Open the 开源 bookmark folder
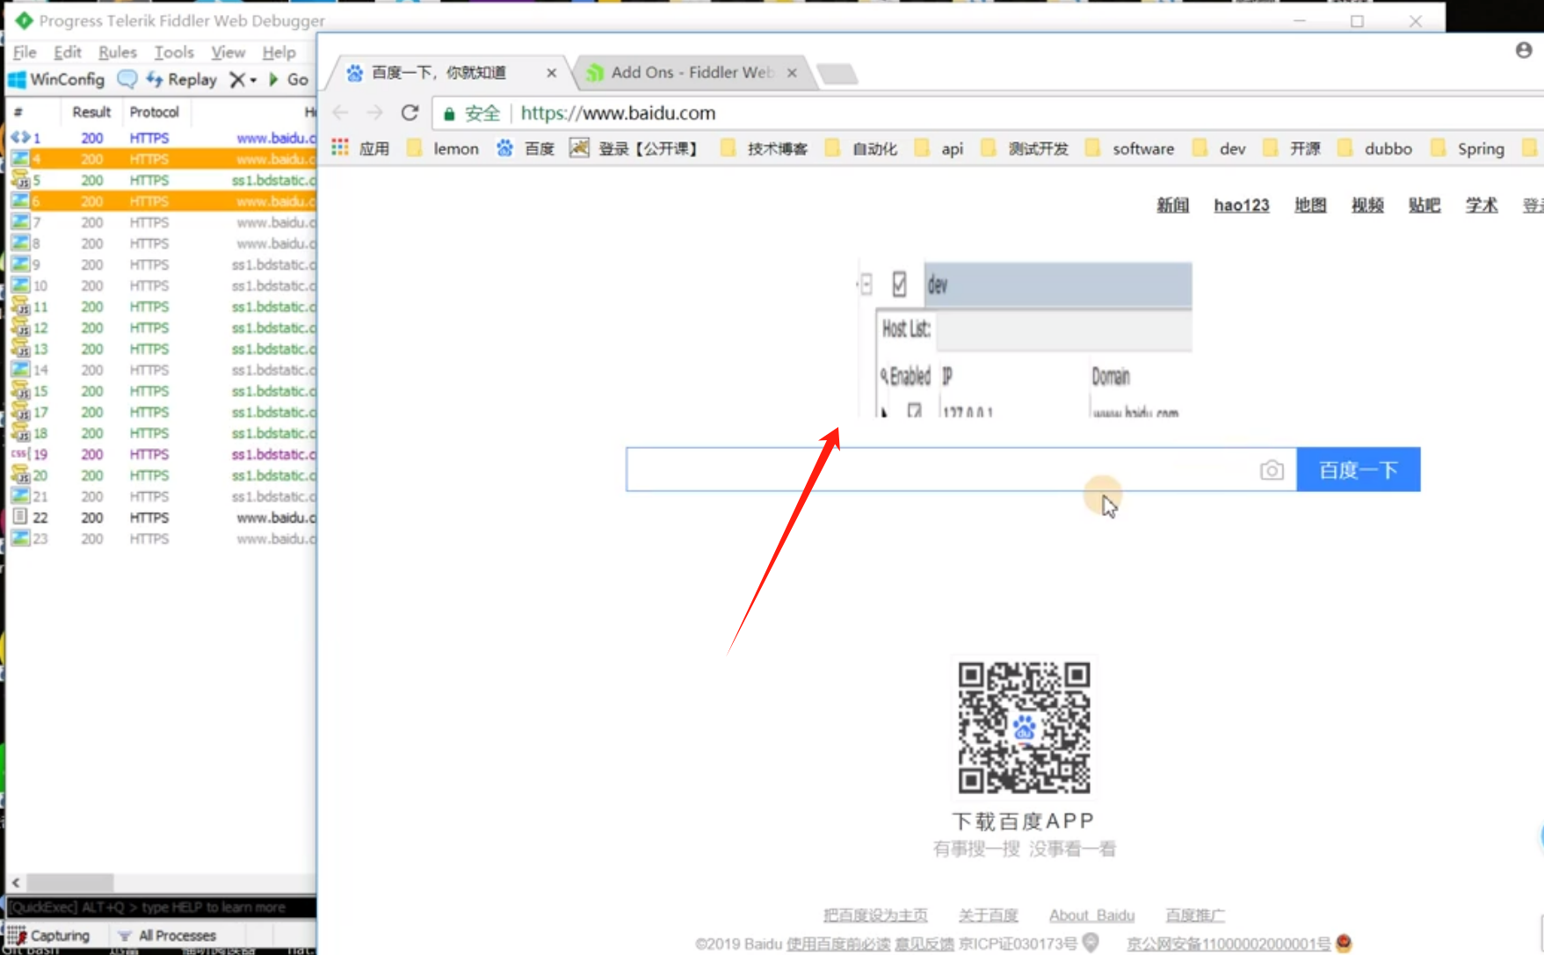 [x=1292, y=148]
